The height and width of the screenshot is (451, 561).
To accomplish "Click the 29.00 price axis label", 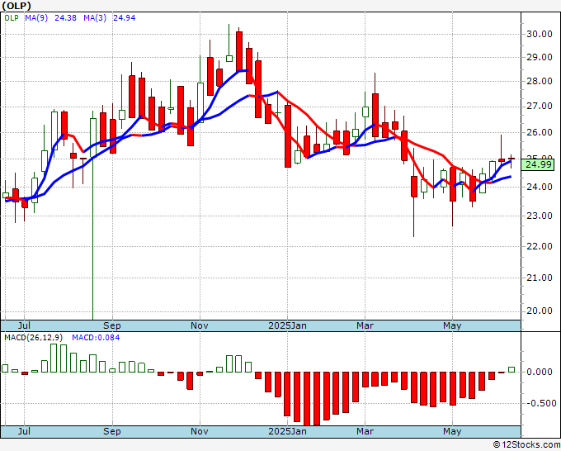I will [540, 57].
